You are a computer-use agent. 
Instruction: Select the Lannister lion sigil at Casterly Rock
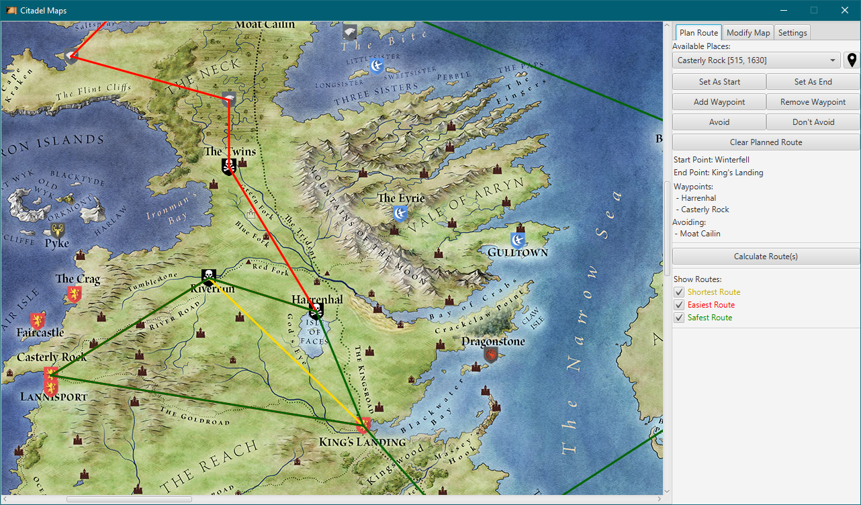50,374
